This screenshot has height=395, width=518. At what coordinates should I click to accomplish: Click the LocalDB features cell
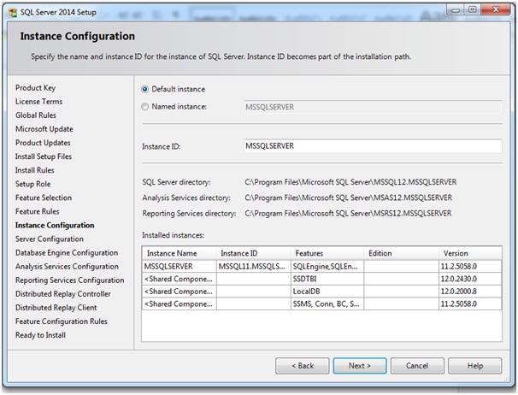click(327, 292)
